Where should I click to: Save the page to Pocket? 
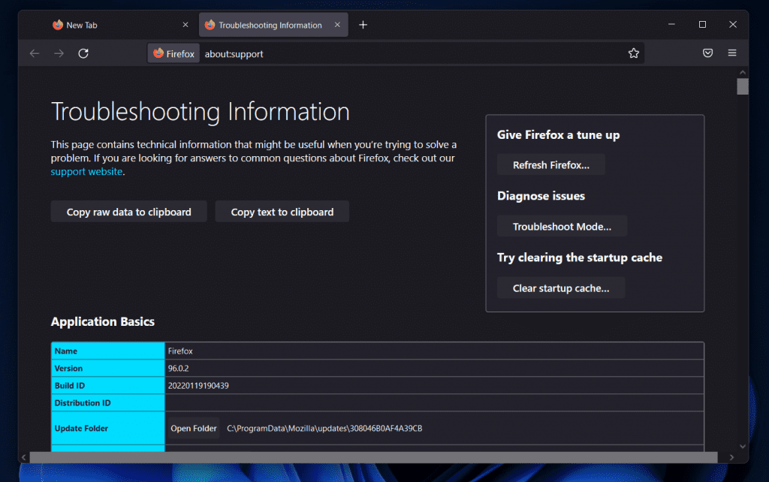tap(707, 53)
